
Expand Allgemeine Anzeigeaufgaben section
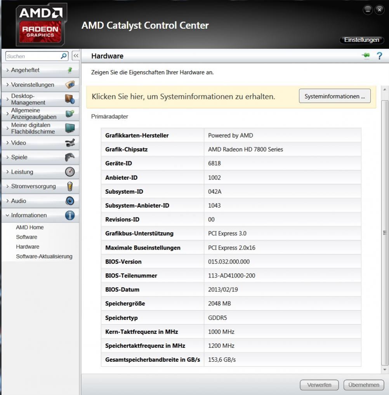tap(40, 114)
